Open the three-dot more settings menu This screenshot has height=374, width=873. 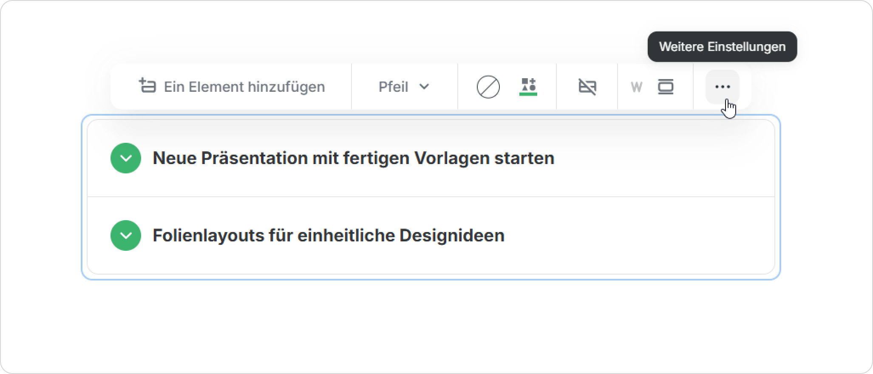pos(723,87)
